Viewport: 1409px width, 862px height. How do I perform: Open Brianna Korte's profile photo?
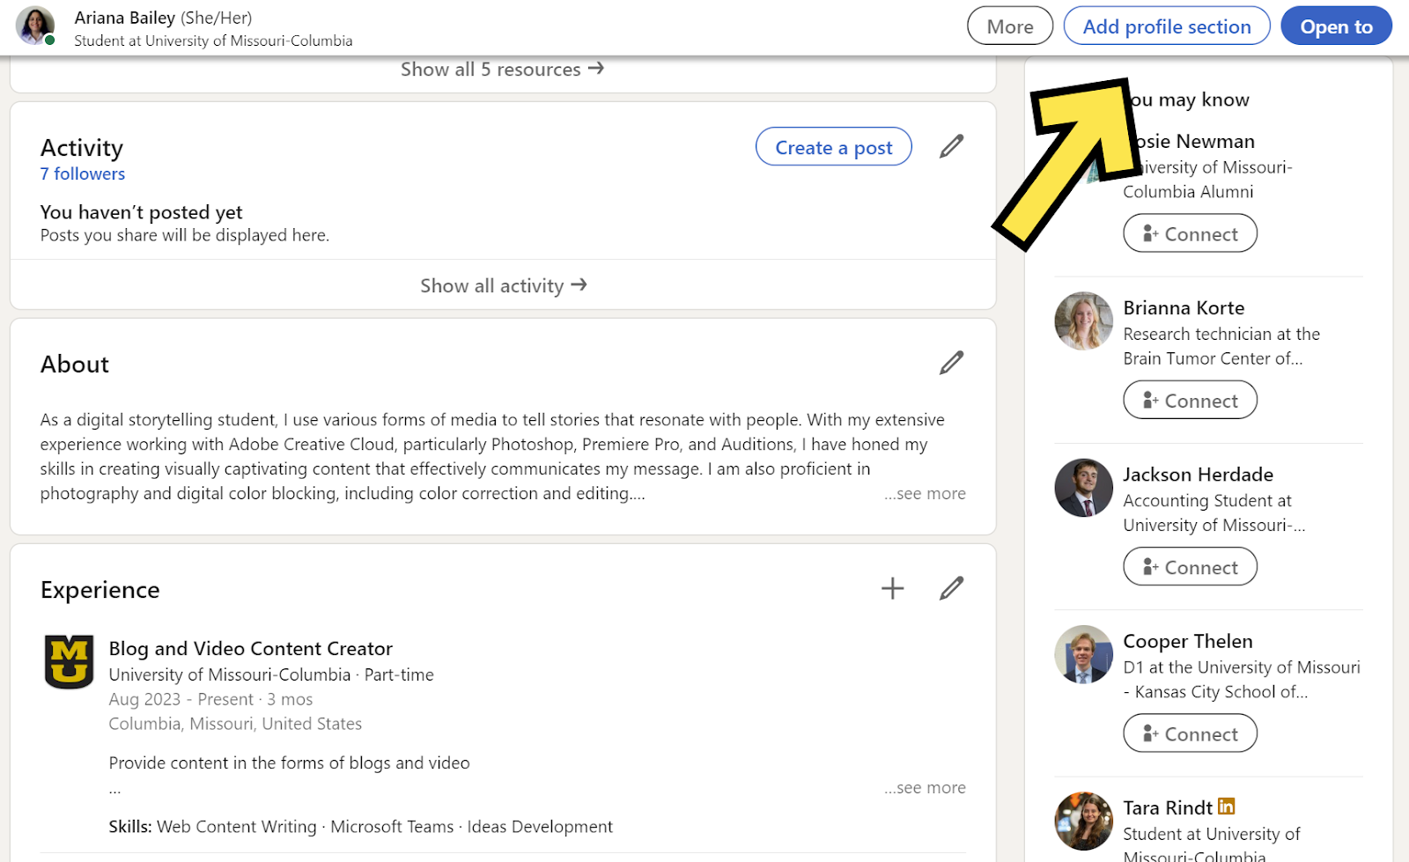pyautogui.click(x=1084, y=320)
